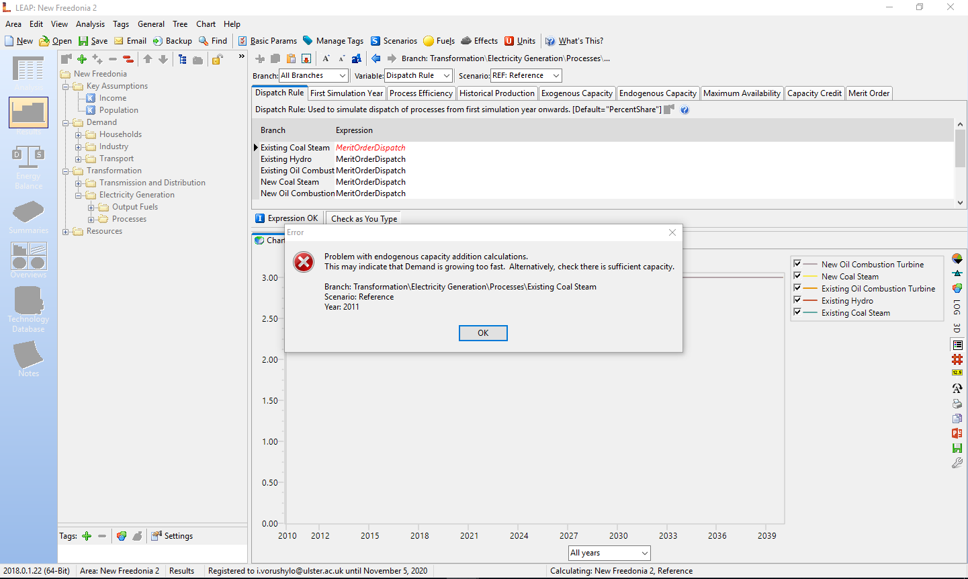
Task: Click the paste clipboard icon
Action: 291,58
